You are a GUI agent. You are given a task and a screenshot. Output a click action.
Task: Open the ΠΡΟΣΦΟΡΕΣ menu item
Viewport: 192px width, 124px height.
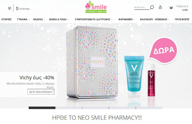[182, 19]
